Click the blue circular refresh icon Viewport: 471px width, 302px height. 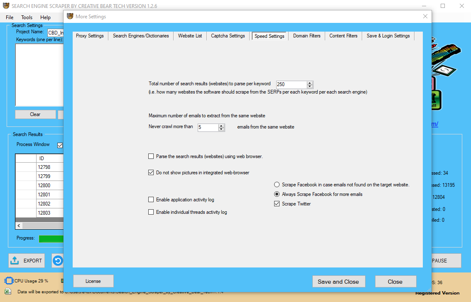[58, 260]
